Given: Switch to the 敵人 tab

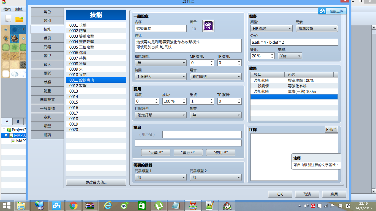Looking at the screenshot, I should tap(47, 65).
